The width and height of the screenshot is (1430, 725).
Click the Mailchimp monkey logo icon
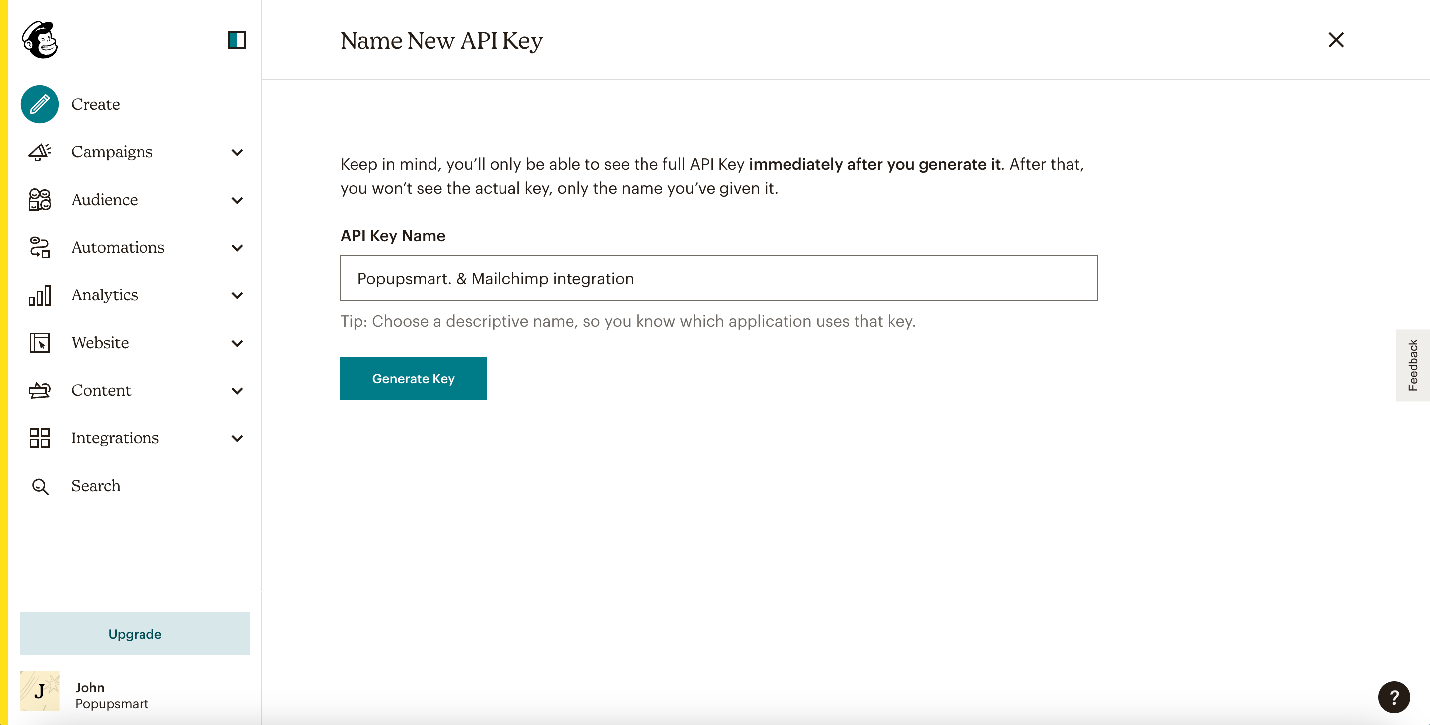pyautogui.click(x=41, y=40)
